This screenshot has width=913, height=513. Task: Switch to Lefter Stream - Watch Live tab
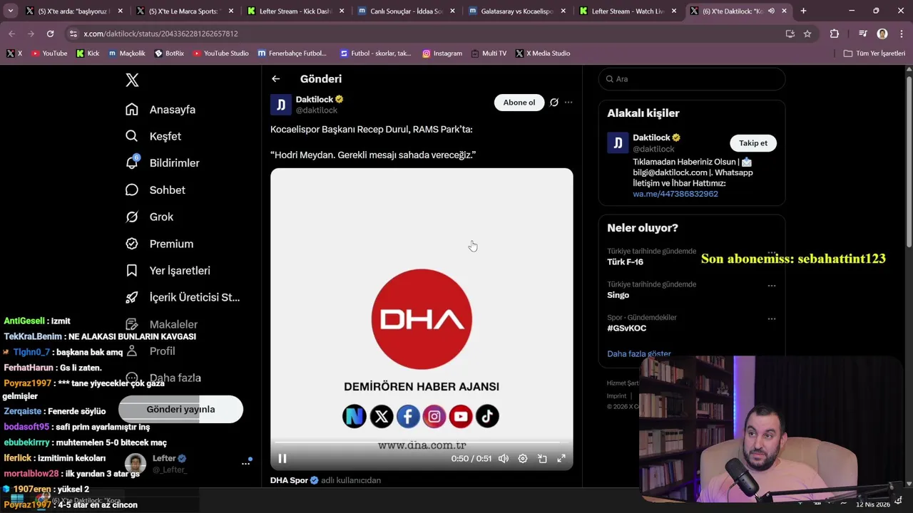[x=628, y=11]
